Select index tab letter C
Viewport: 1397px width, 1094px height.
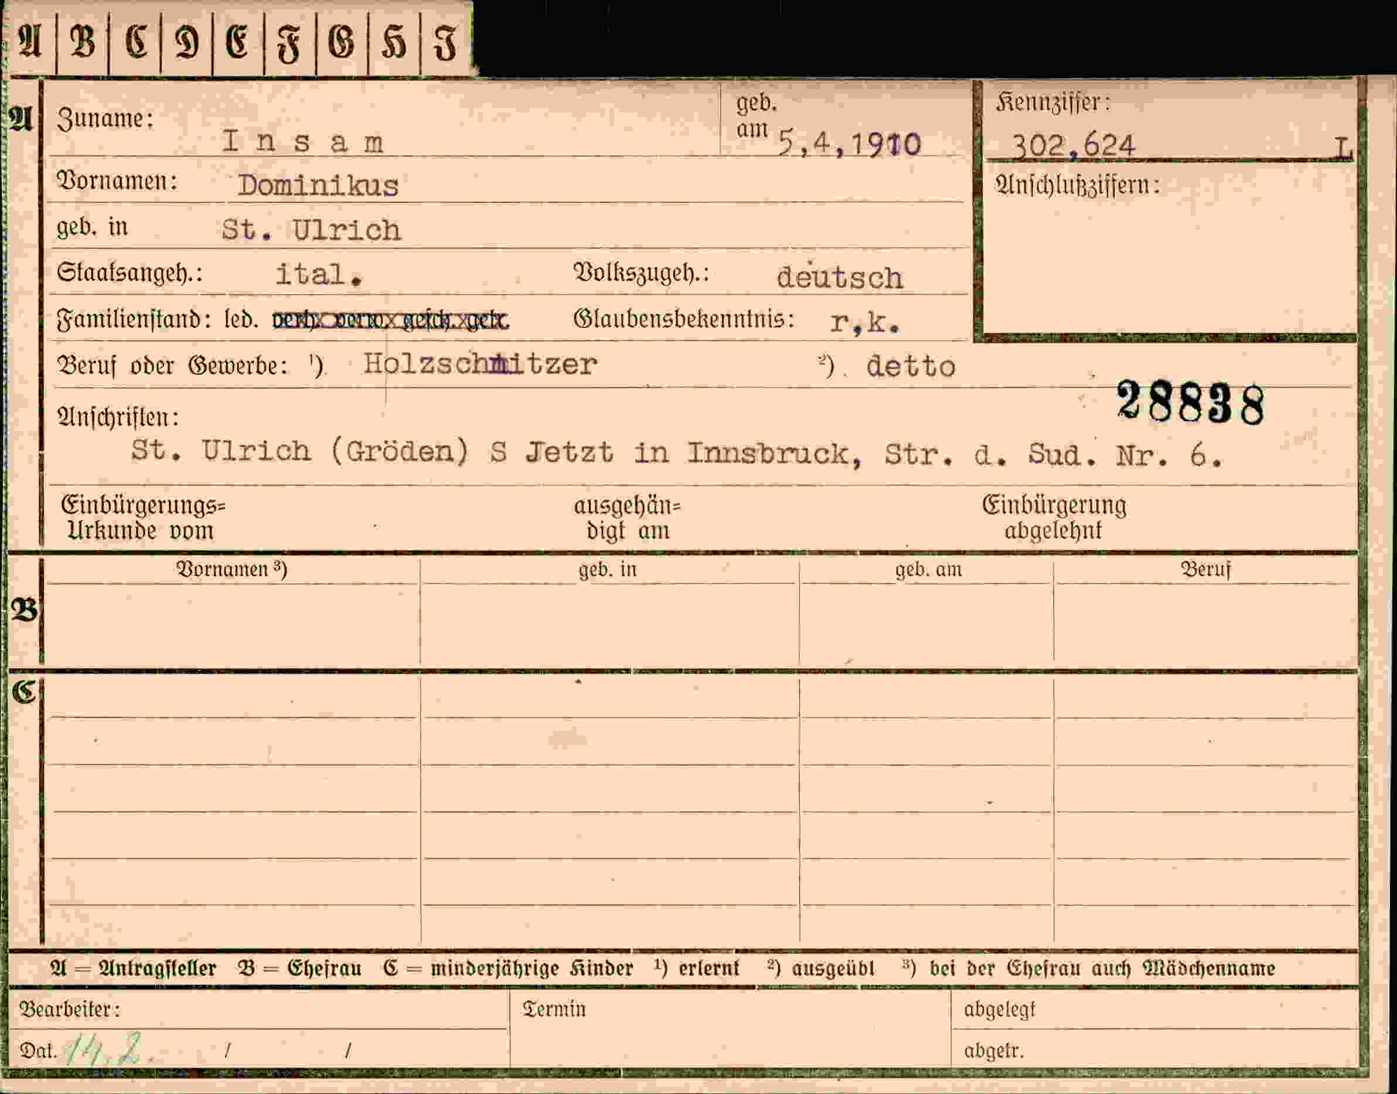(x=135, y=42)
